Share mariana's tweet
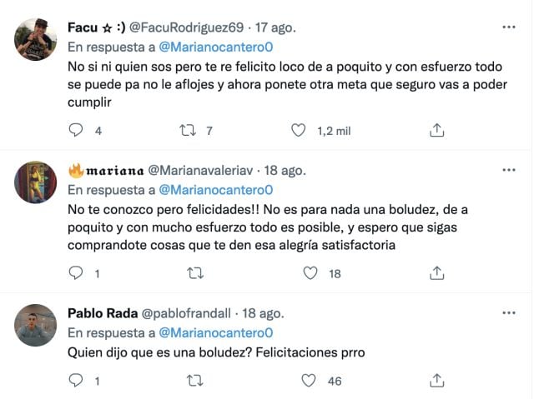Image resolution: width=534 pixels, height=399 pixels. pos(436,273)
